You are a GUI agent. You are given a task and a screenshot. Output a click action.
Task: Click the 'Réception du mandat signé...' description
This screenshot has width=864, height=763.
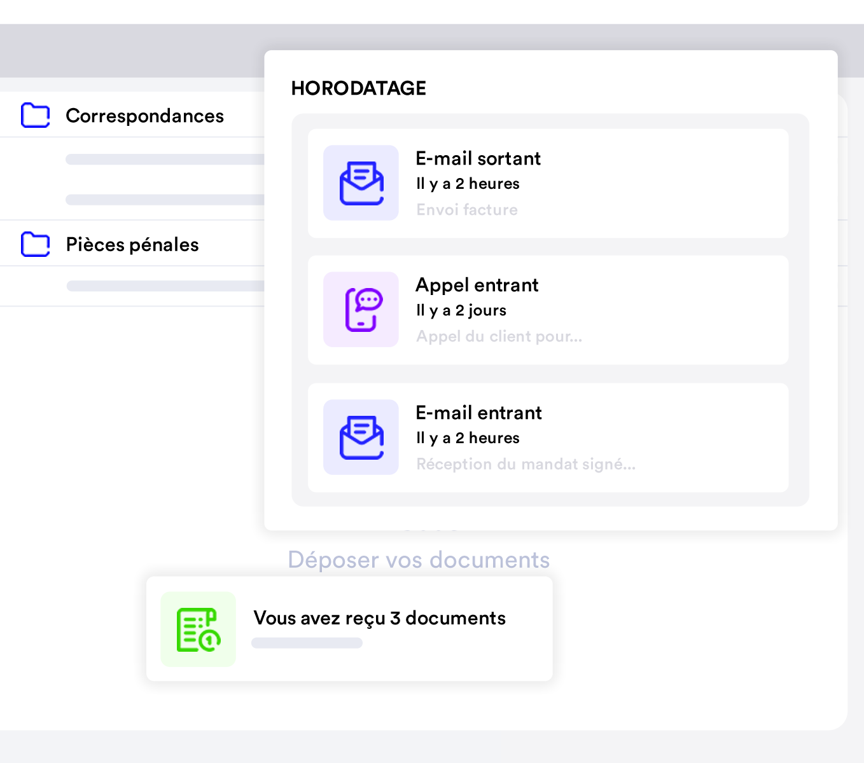point(526,464)
